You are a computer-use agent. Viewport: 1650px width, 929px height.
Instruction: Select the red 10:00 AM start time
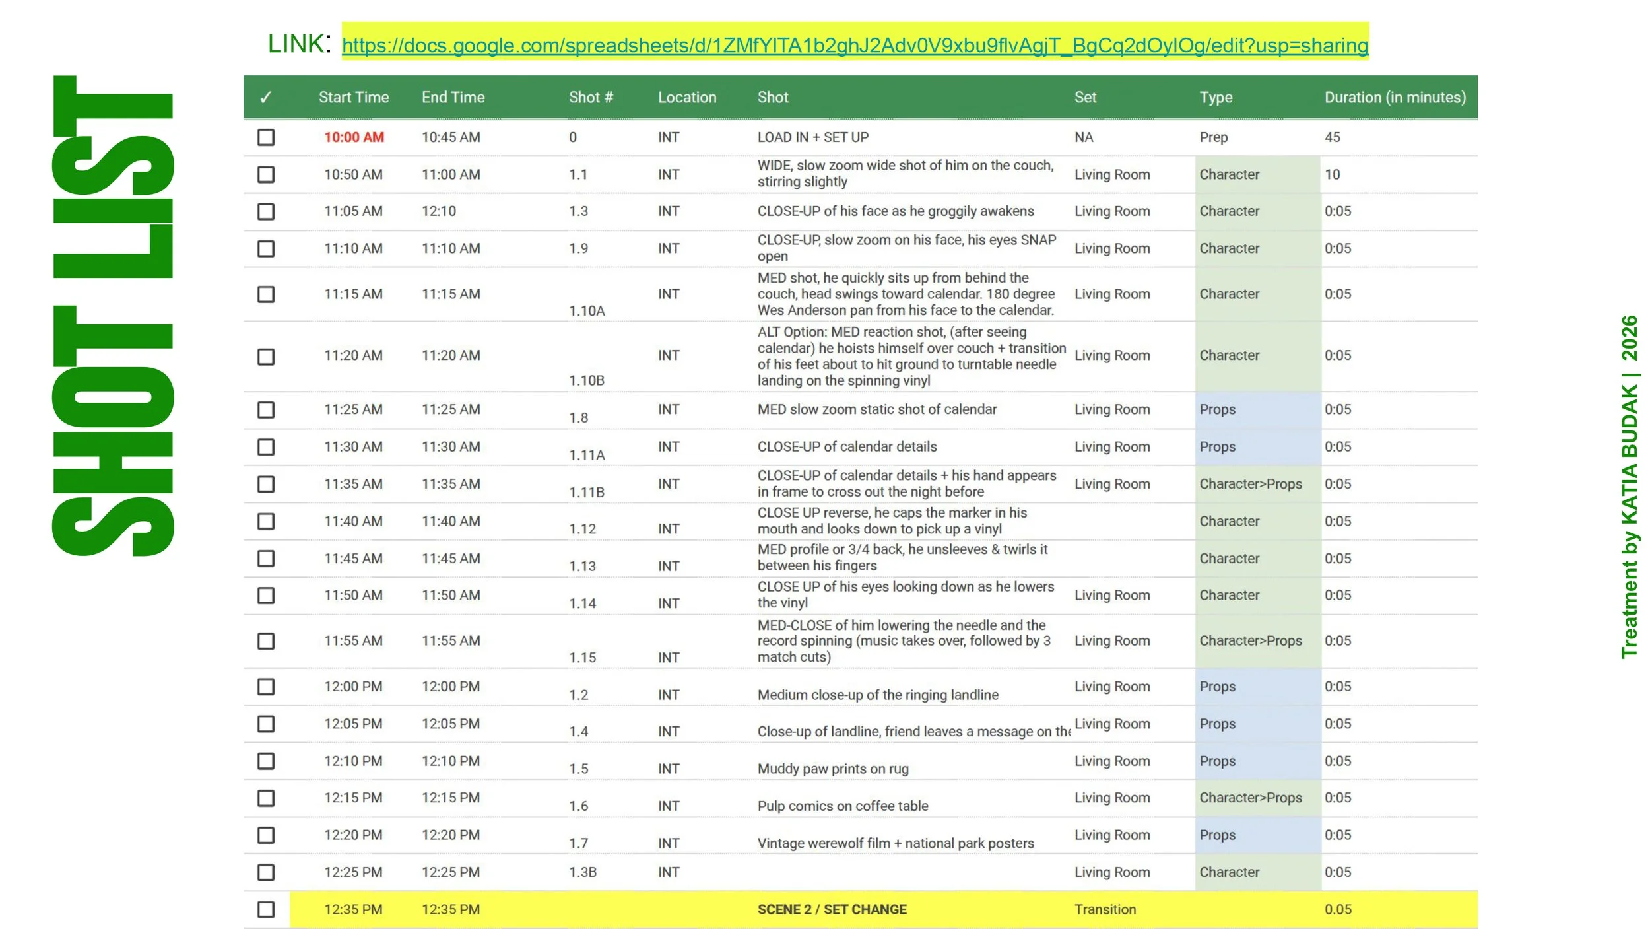(354, 137)
